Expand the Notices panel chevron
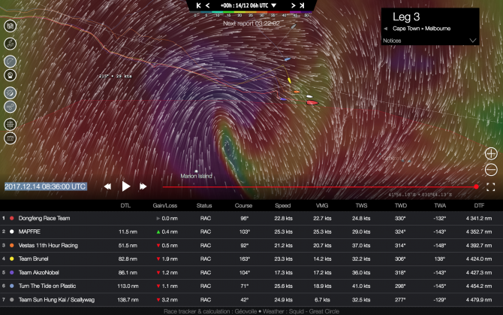The image size is (503, 315). [473, 40]
